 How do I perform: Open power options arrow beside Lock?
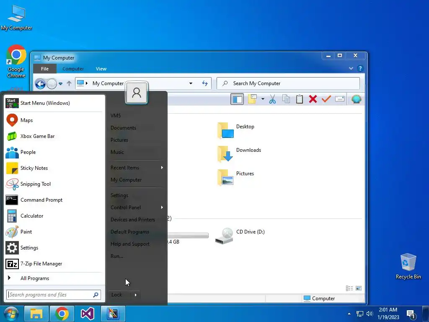(136, 295)
